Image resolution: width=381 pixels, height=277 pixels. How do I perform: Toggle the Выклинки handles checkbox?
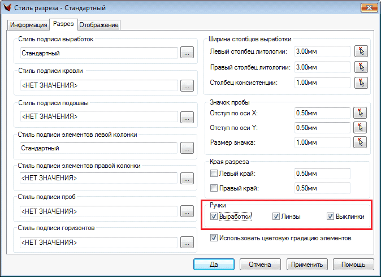point(331,217)
